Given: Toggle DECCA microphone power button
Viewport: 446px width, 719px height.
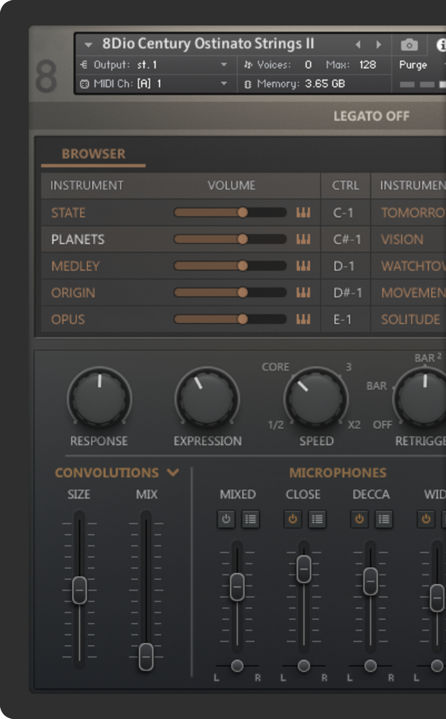Looking at the screenshot, I should [x=360, y=519].
